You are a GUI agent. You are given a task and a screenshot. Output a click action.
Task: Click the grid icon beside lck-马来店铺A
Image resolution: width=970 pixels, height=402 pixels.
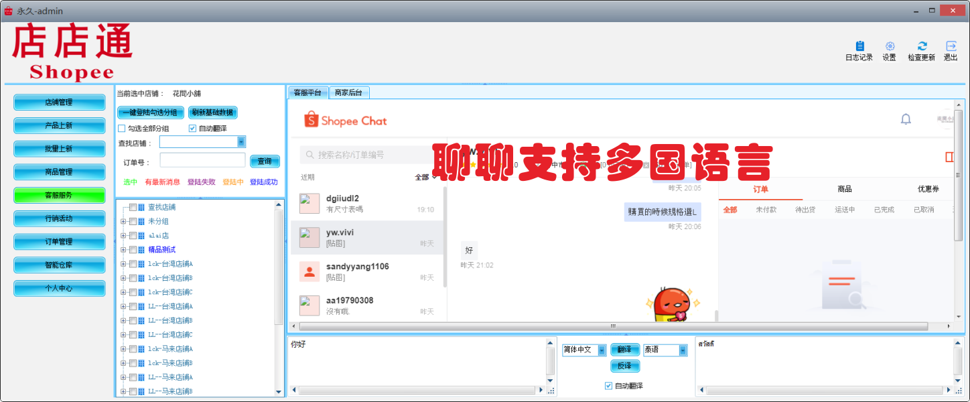141,349
